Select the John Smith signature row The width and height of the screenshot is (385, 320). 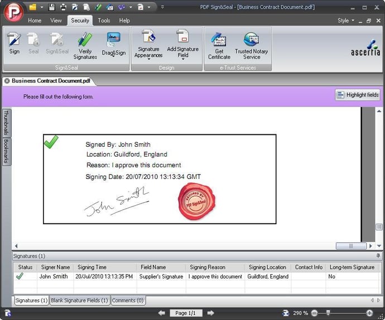tap(196, 277)
